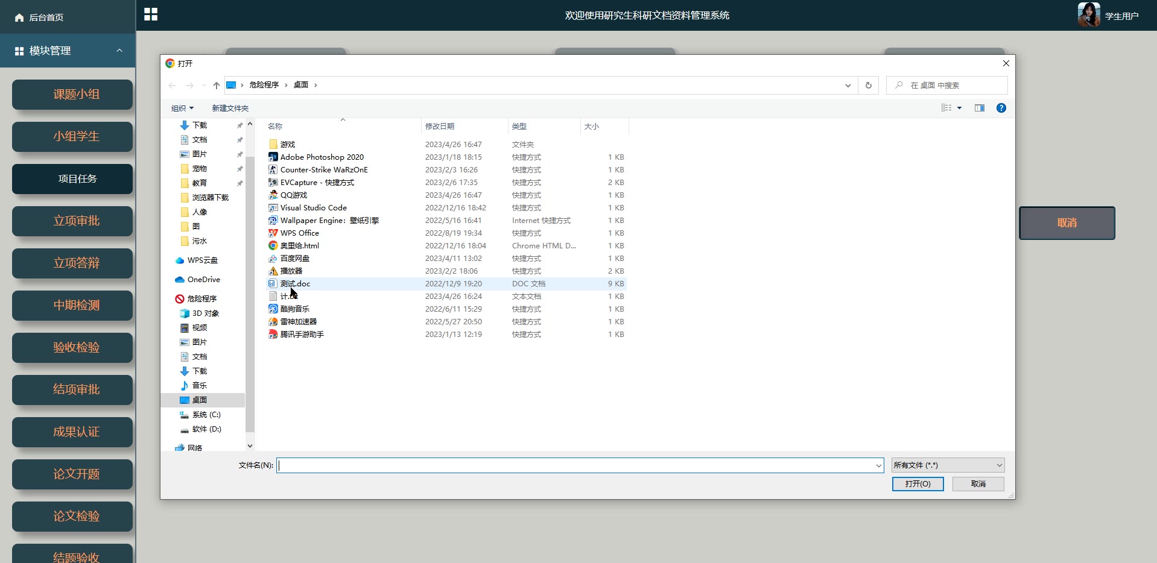Sort files by the 修改日期 column header

click(440, 127)
